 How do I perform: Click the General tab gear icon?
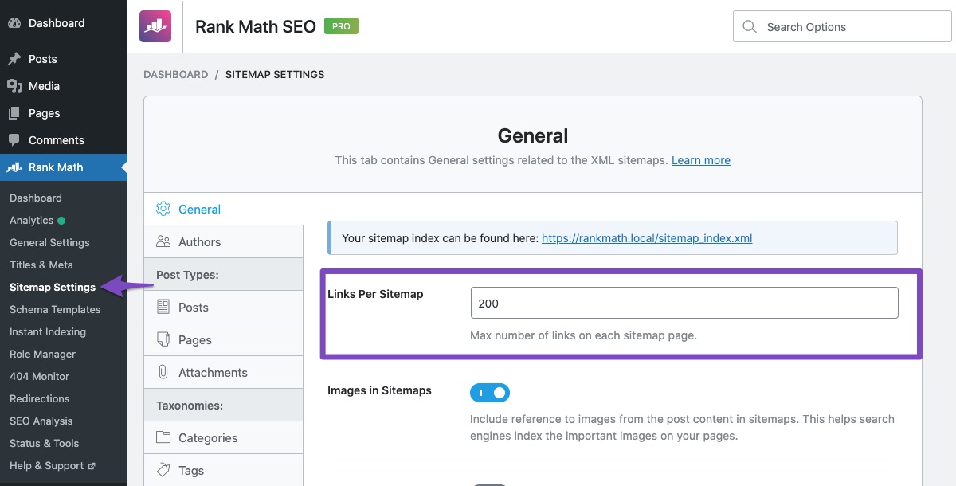coord(163,209)
